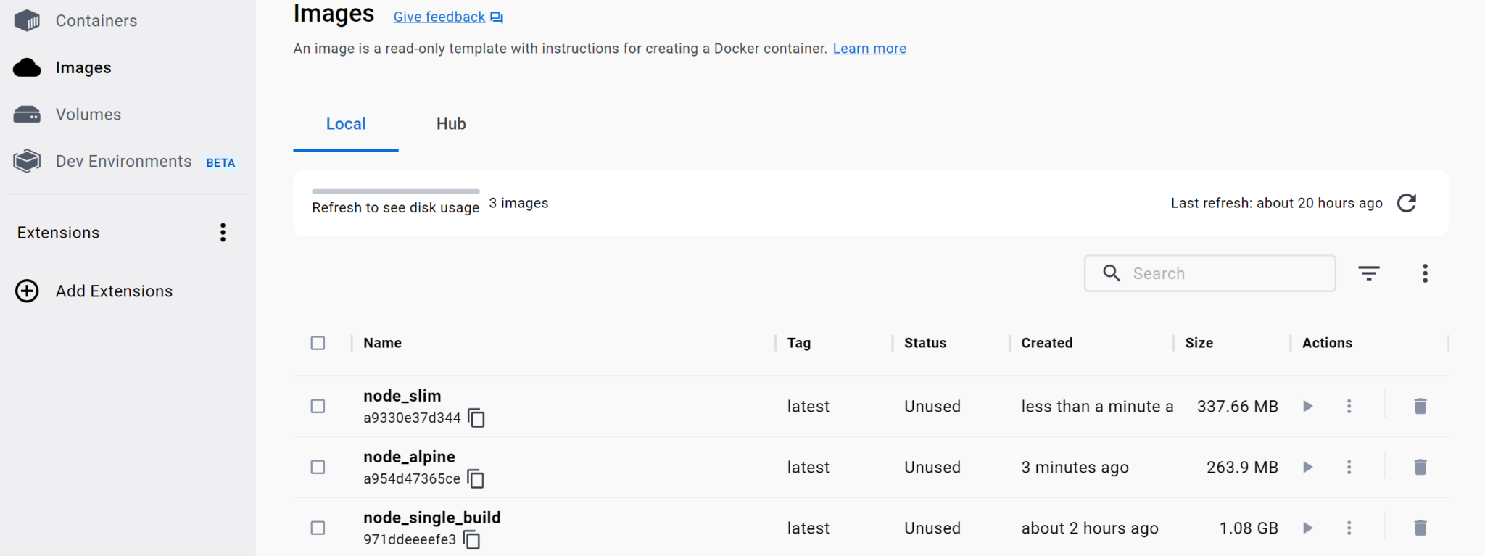
Task: Run the node_slim image
Action: coord(1307,406)
